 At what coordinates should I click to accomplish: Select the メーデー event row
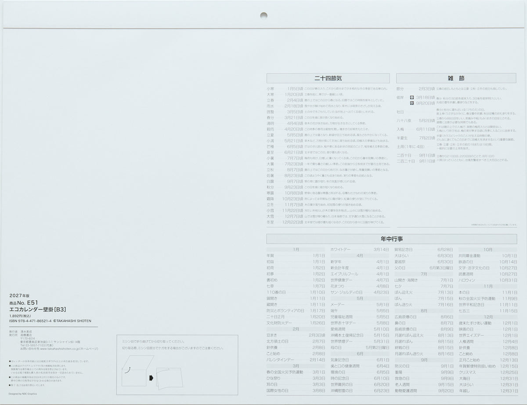point(360,304)
